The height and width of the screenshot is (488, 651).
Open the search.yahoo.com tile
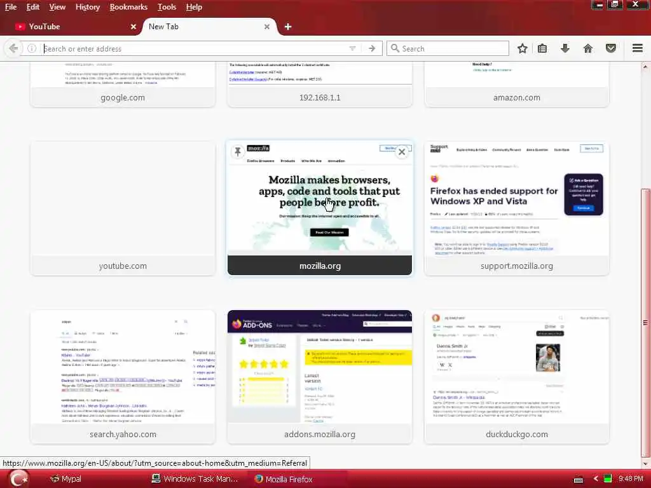point(123,377)
